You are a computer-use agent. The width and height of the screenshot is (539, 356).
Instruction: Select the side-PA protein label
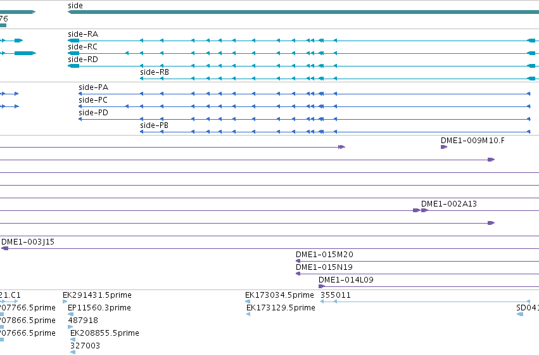click(94, 87)
